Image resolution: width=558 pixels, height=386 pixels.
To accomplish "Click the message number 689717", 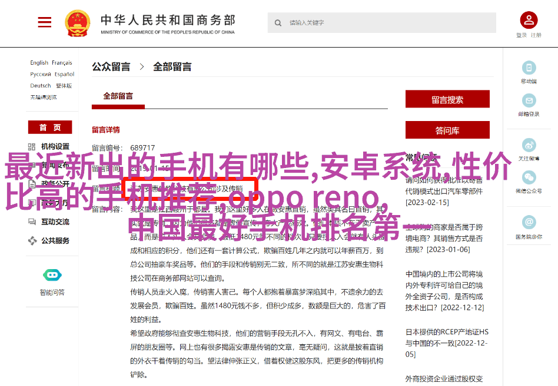I will [142, 147].
